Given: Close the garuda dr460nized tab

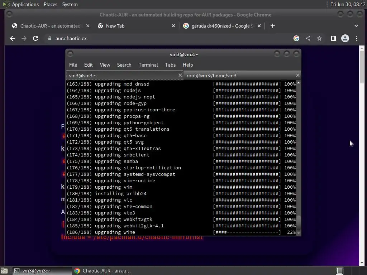Looking at the screenshot, I should [x=259, y=26].
